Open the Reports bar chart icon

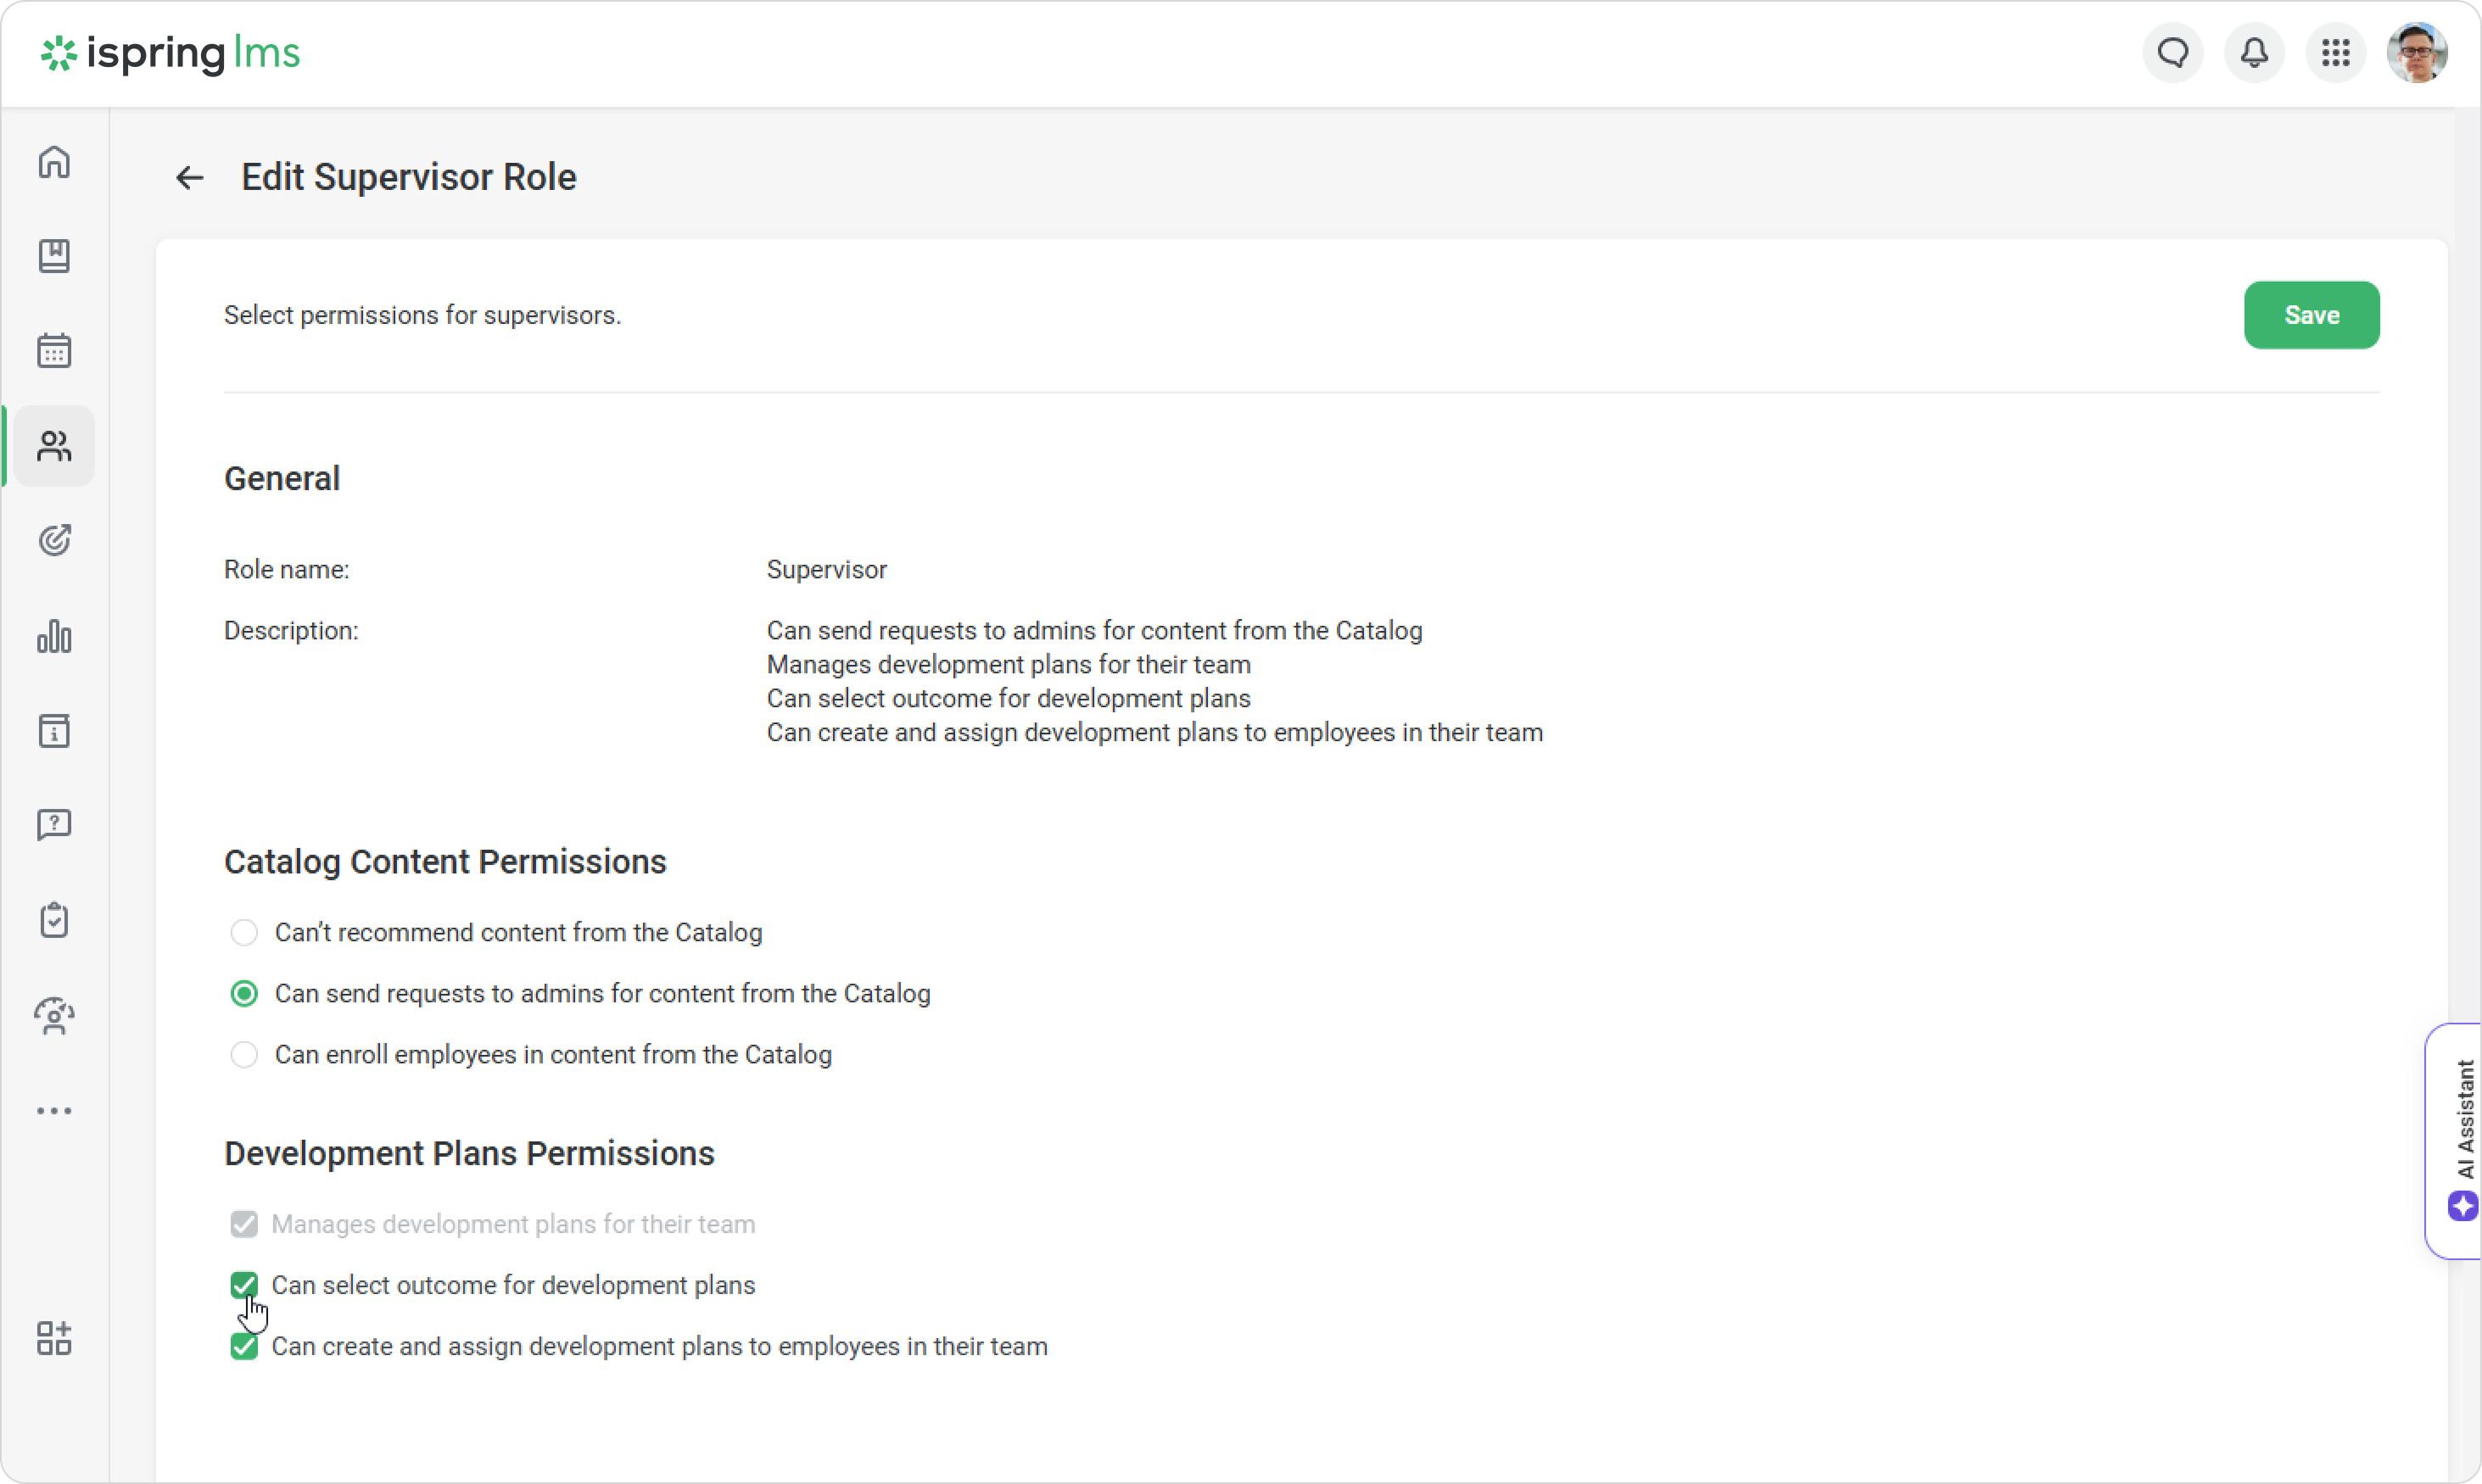(x=54, y=636)
